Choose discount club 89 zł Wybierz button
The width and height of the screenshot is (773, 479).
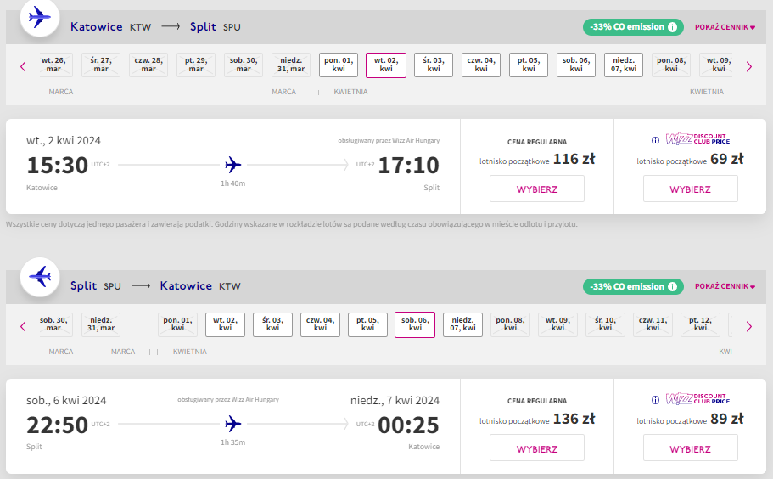[x=690, y=448]
